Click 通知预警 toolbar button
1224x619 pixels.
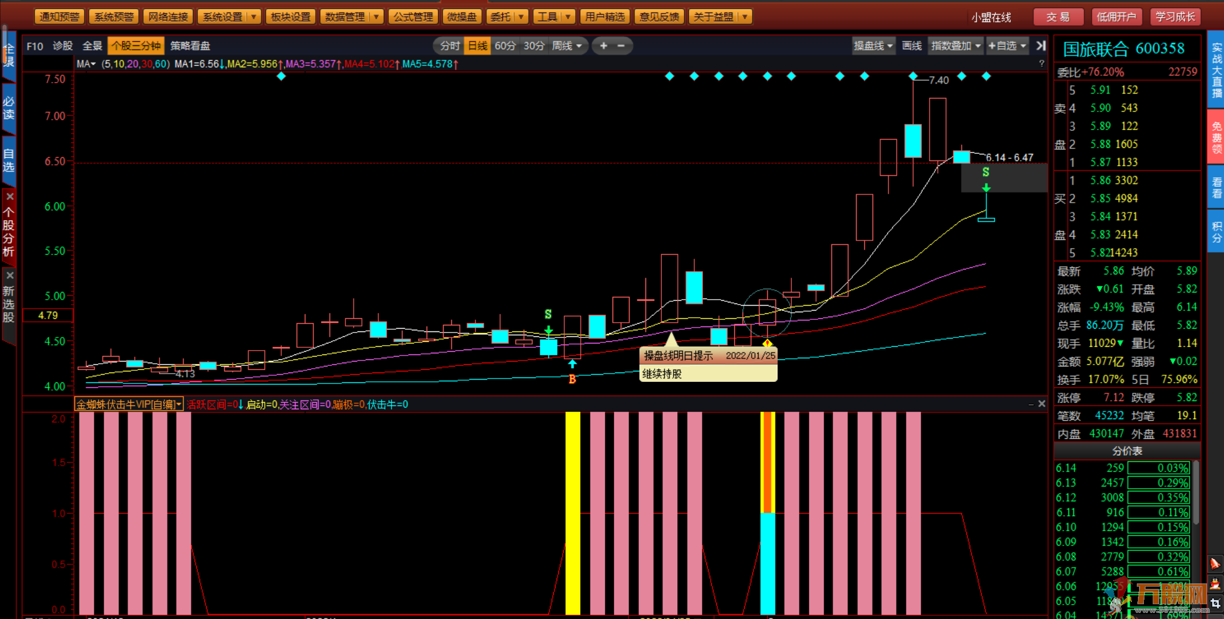59,17
